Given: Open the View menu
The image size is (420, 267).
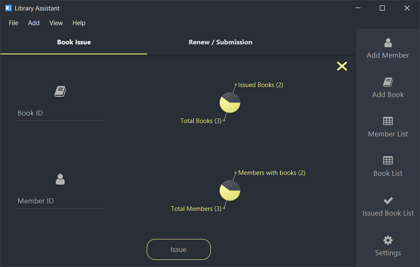Looking at the screenshot, I should coord(56,23).
